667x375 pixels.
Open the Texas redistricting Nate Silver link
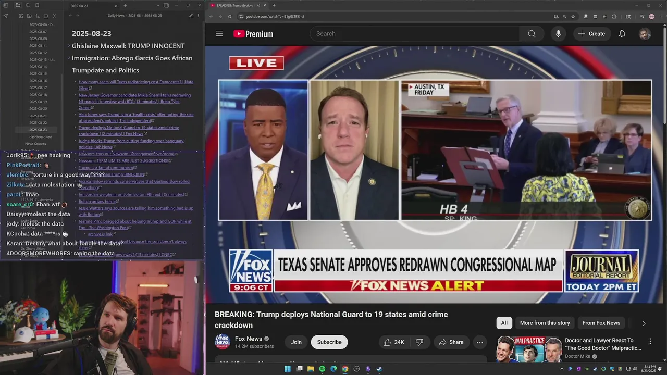tap(136, 85)
